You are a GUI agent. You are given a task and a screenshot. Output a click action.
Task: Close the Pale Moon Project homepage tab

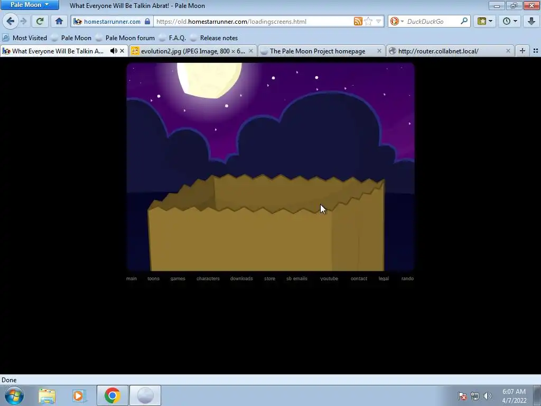379,51
